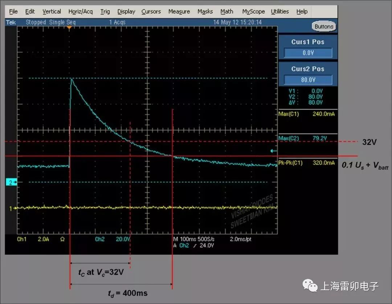
Task: Open the Horiz/Acq menu
Action: (80, 12)
